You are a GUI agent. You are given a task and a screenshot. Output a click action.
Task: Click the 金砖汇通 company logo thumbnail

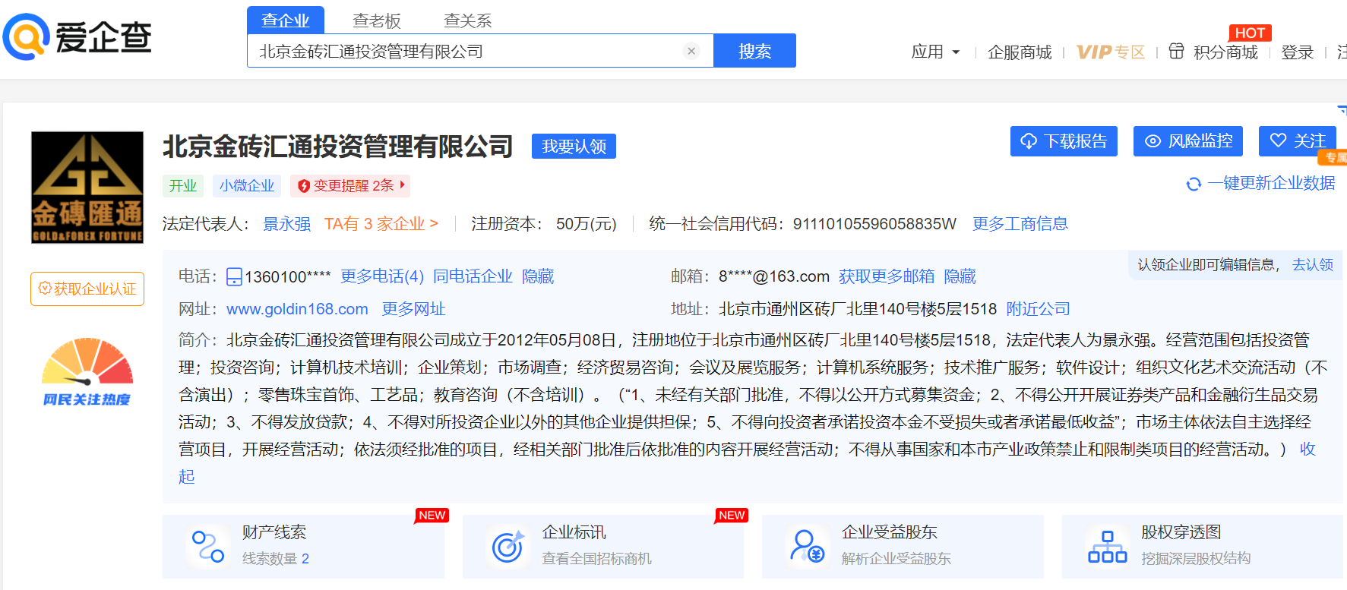[87, 188]
